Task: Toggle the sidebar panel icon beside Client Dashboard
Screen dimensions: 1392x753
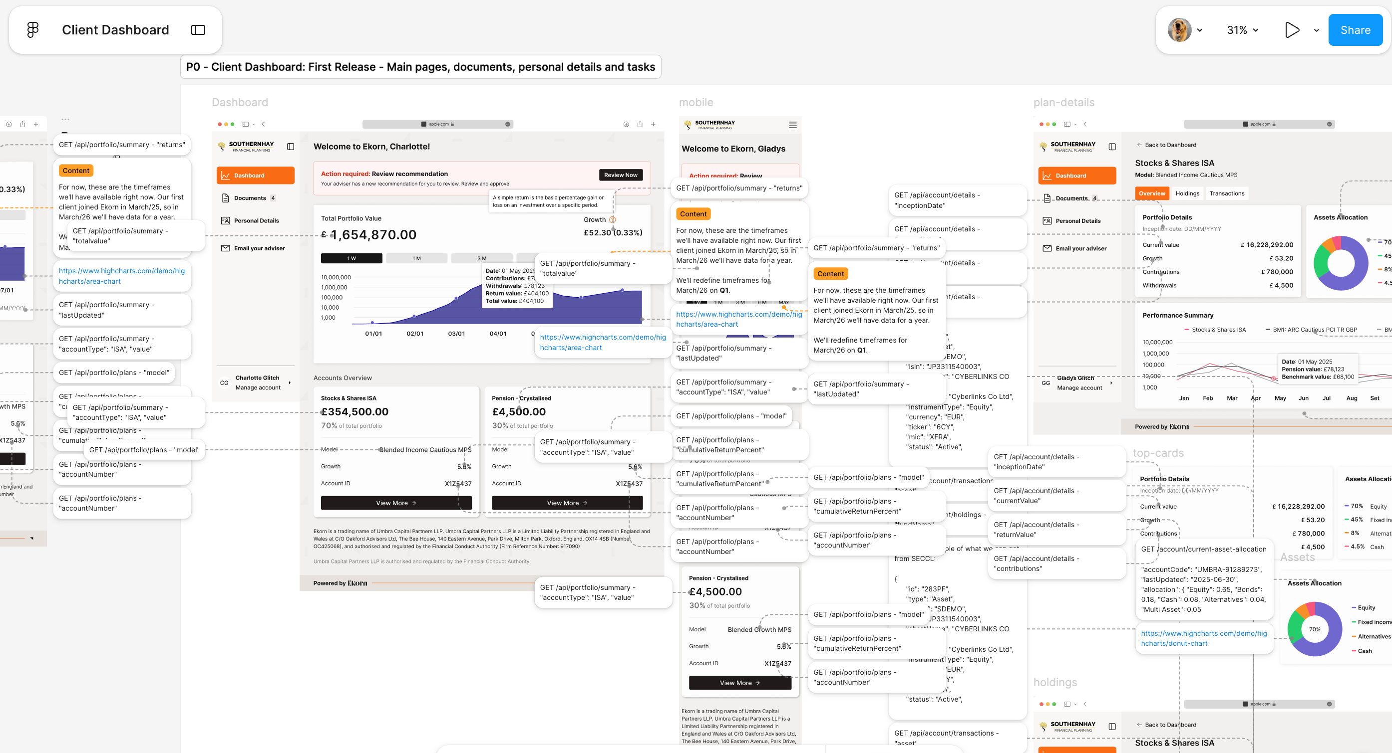Action: (198, 30)
